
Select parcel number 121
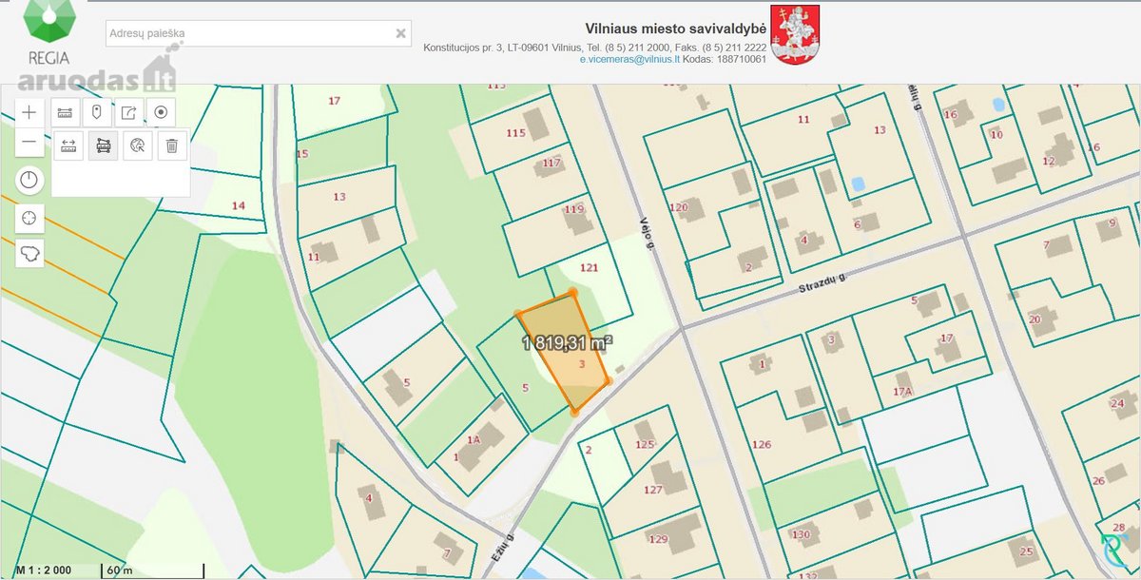pos(590,268)
